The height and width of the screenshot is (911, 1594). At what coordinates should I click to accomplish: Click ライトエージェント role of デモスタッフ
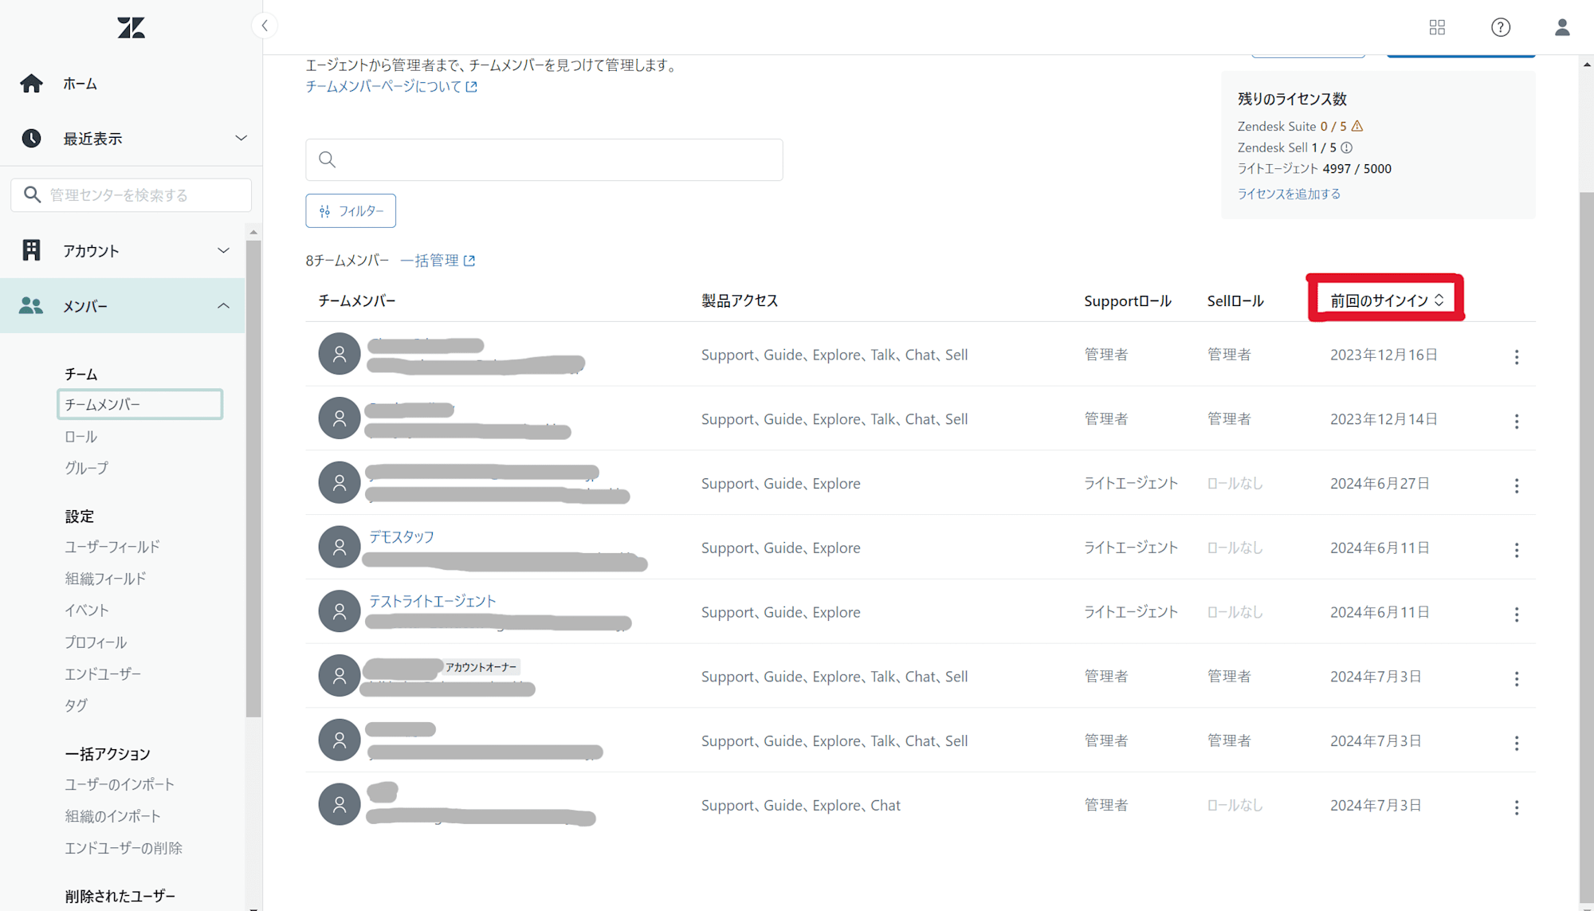tap(1131, 547)
